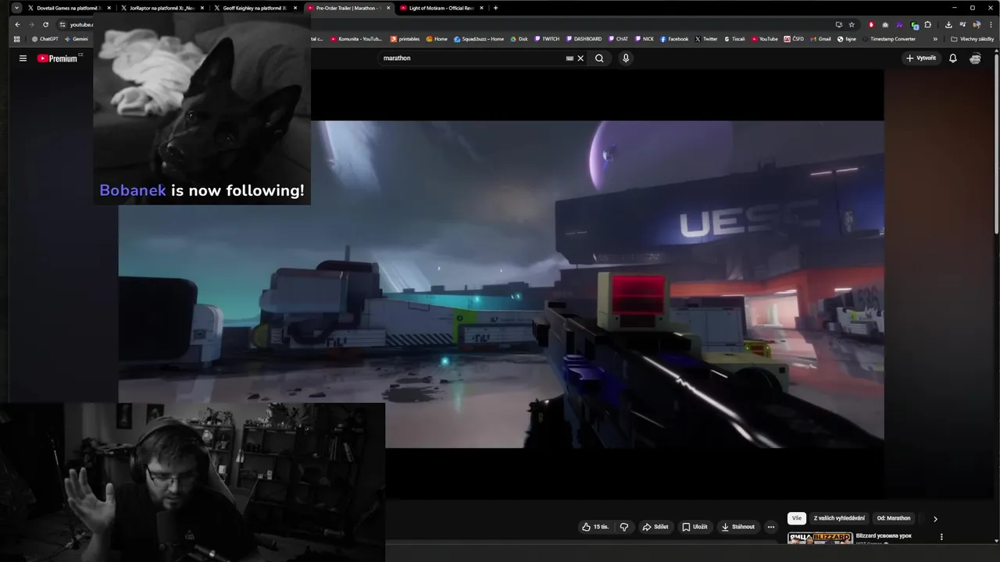This screenshot has height=562, width=1000.
Task: Click the search magnifier button
Action: 599,59
